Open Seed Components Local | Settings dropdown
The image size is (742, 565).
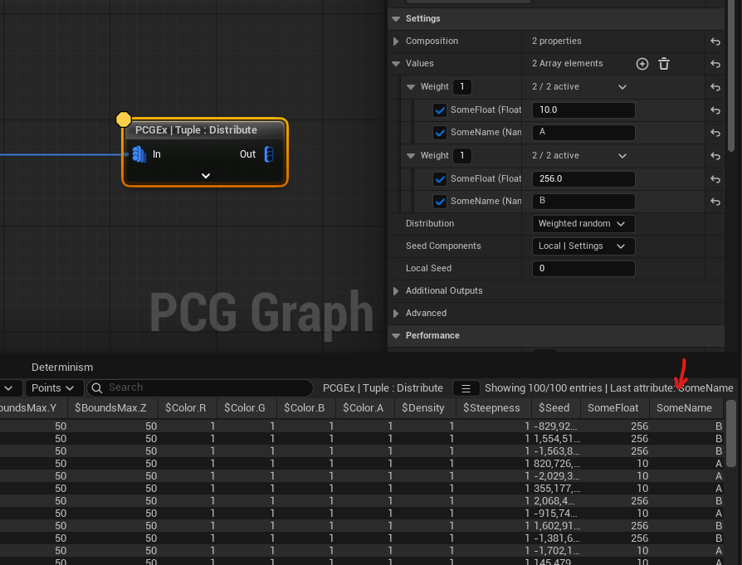click(x=583, y=246)
